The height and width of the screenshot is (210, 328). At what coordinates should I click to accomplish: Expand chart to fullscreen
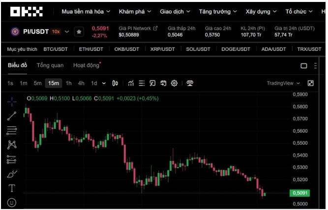click(x=310, y=83)
